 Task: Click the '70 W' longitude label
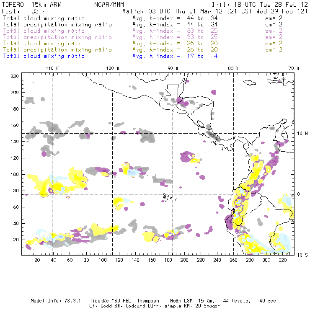pos(294,68)
